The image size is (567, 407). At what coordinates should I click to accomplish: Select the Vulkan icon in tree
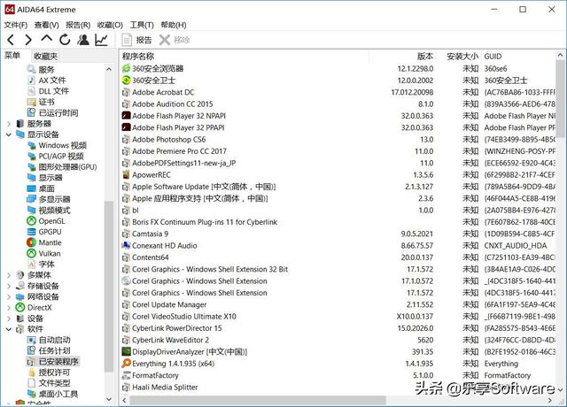click(x=32, y=254)
